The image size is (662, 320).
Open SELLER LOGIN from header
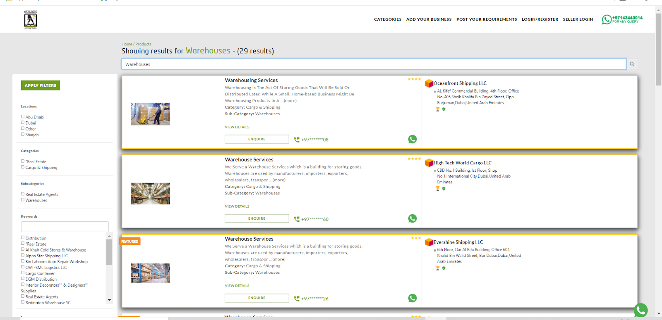(578, 19)
